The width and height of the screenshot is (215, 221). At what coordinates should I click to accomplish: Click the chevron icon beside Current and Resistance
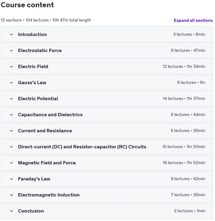12,131
